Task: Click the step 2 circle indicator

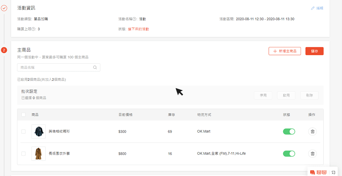Action: (4, 50)
